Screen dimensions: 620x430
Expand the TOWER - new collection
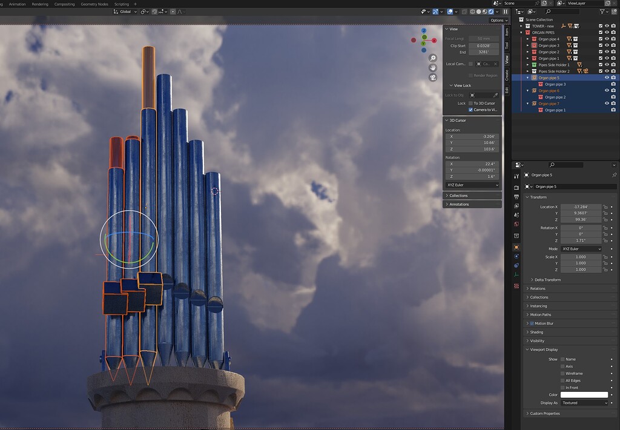(x=521, y=26)
